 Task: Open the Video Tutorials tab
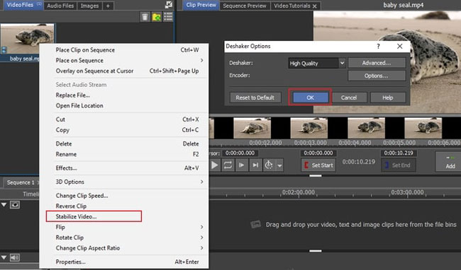click(x=292, y=6)
